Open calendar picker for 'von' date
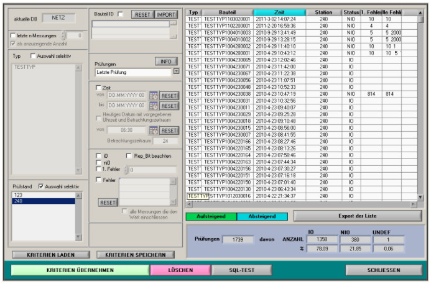 pos(154,95)
